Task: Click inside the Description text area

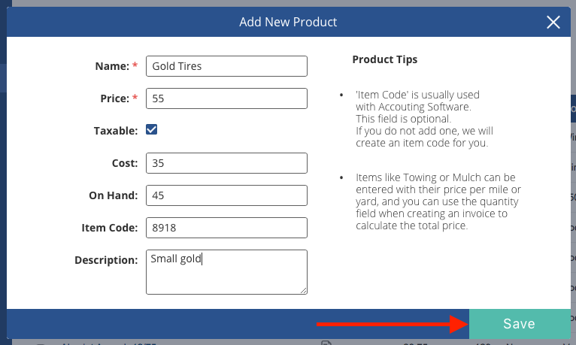Action: (x=226, y=271)
